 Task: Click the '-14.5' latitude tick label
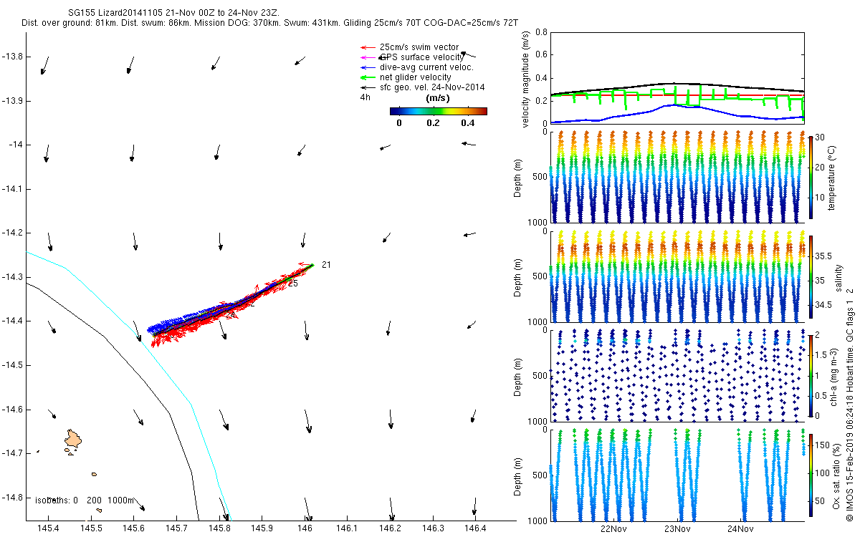pos(14,365)
